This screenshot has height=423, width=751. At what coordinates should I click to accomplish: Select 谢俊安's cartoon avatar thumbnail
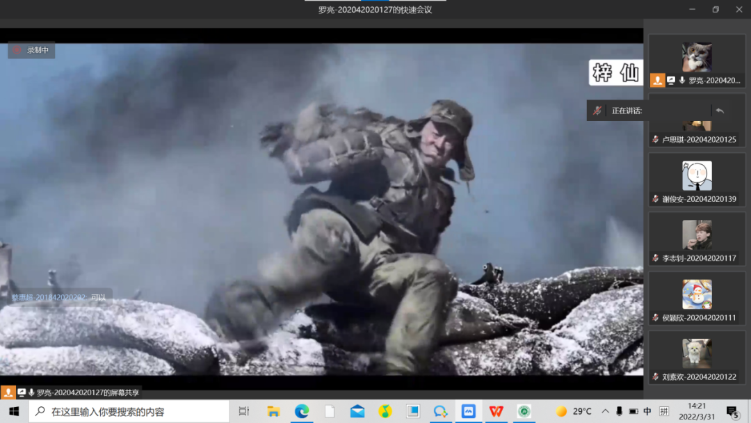(x=697, y=175)
